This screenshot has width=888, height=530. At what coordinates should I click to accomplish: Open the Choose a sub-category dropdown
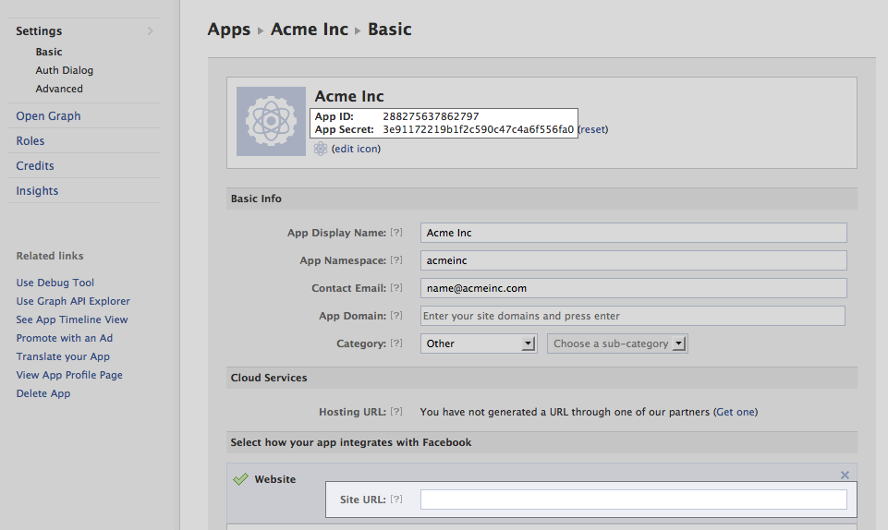617,343
